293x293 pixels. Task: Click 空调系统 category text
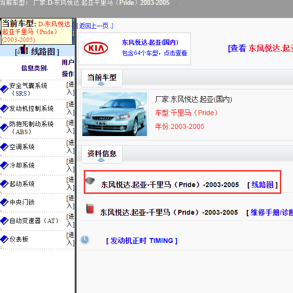[x=22, y=147]
